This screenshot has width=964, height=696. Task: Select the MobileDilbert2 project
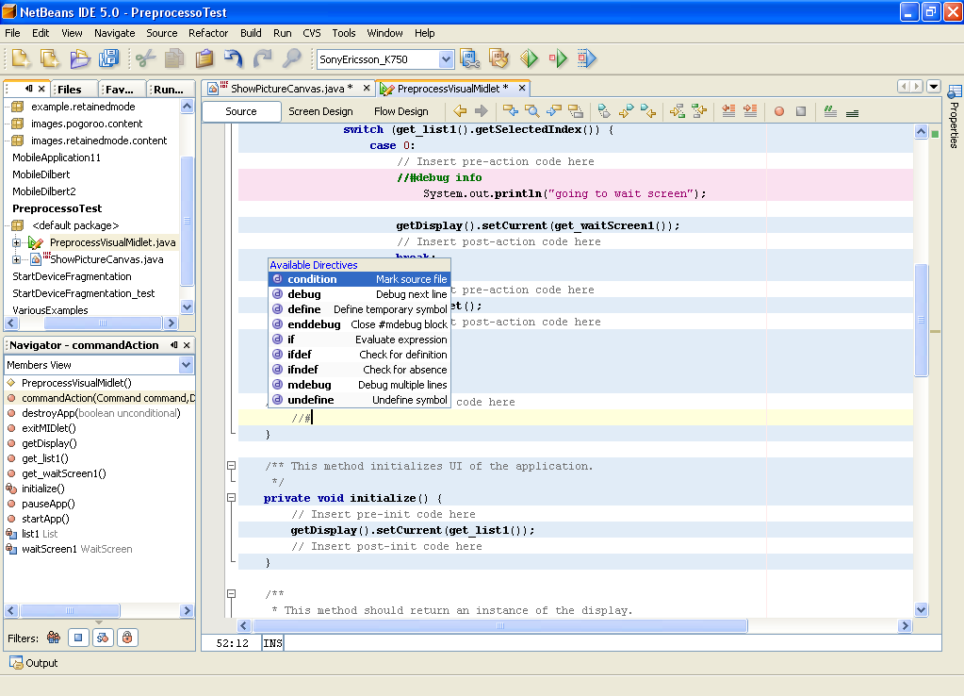(x=43, y=191)
